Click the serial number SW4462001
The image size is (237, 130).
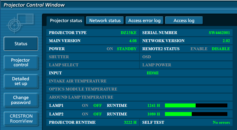click(x=219, y=33)
